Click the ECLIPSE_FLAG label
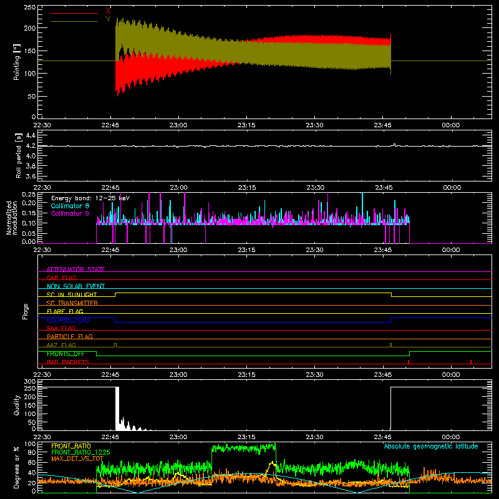The height and width of the screenshot is (499, 499). coord(68,320)
